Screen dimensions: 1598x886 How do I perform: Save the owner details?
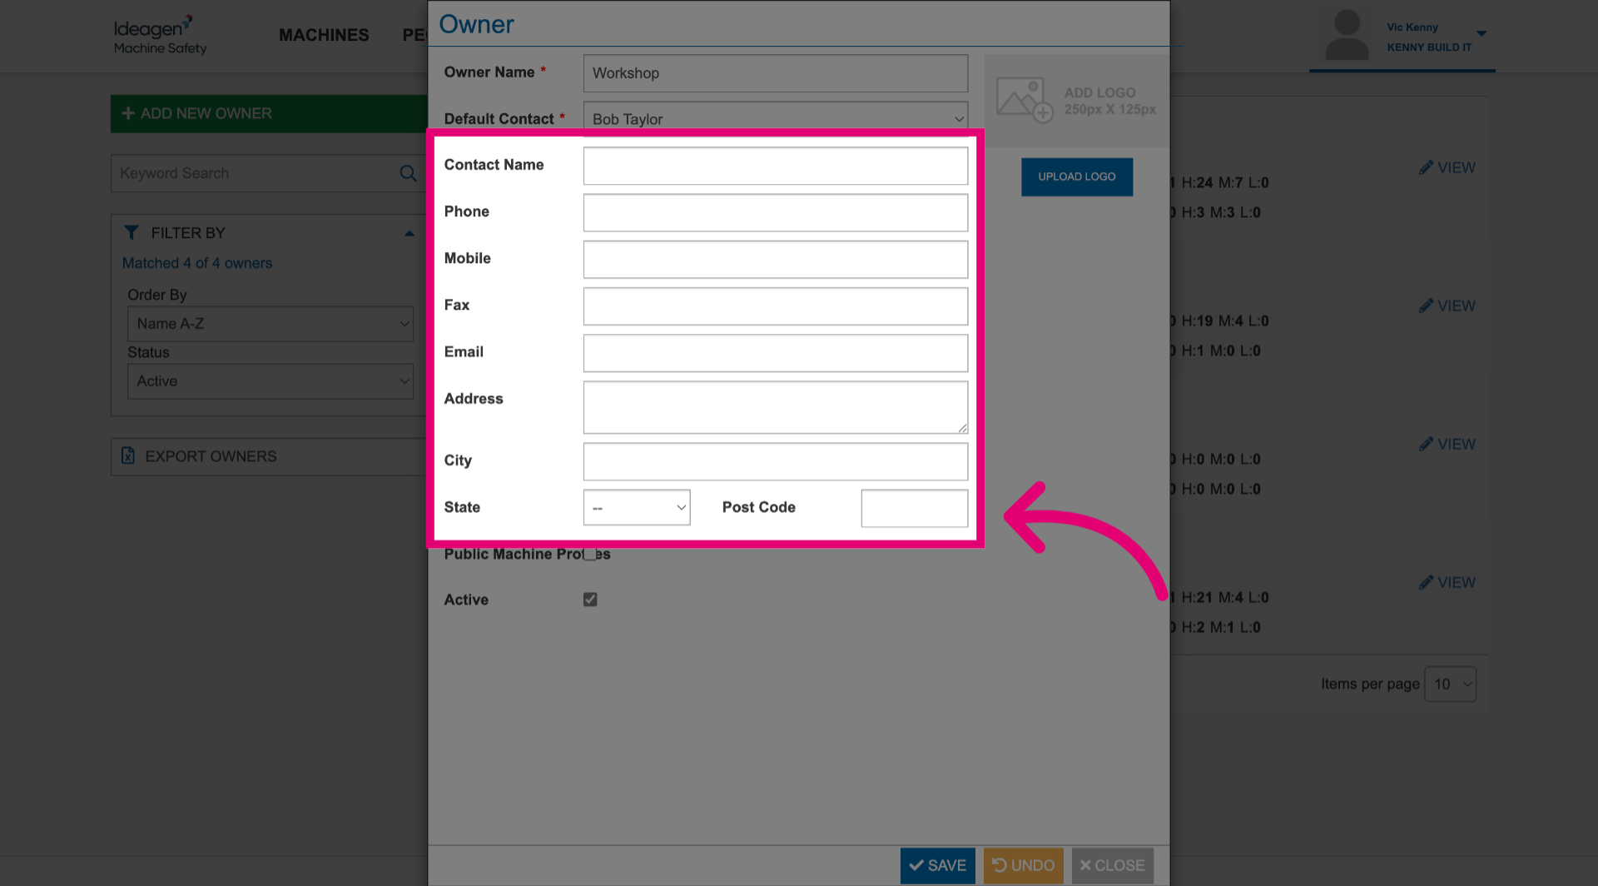click(937, 866)
